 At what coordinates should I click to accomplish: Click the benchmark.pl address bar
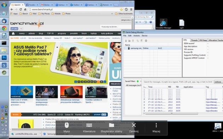click(x=74, y=10)
